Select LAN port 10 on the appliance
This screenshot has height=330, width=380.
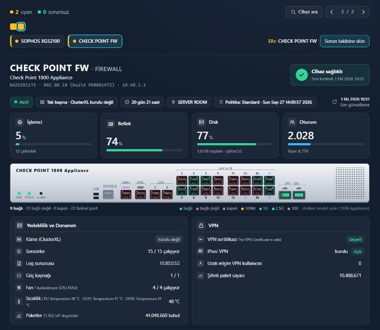coord(218,190)
